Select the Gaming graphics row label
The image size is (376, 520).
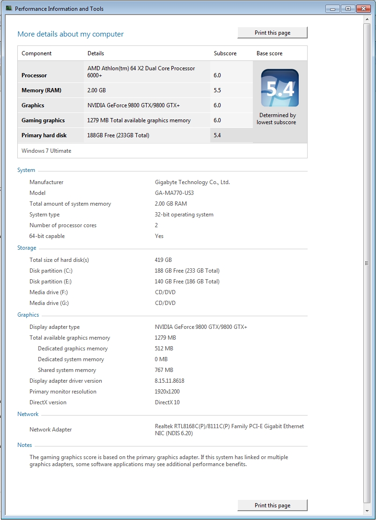point(43,120)
